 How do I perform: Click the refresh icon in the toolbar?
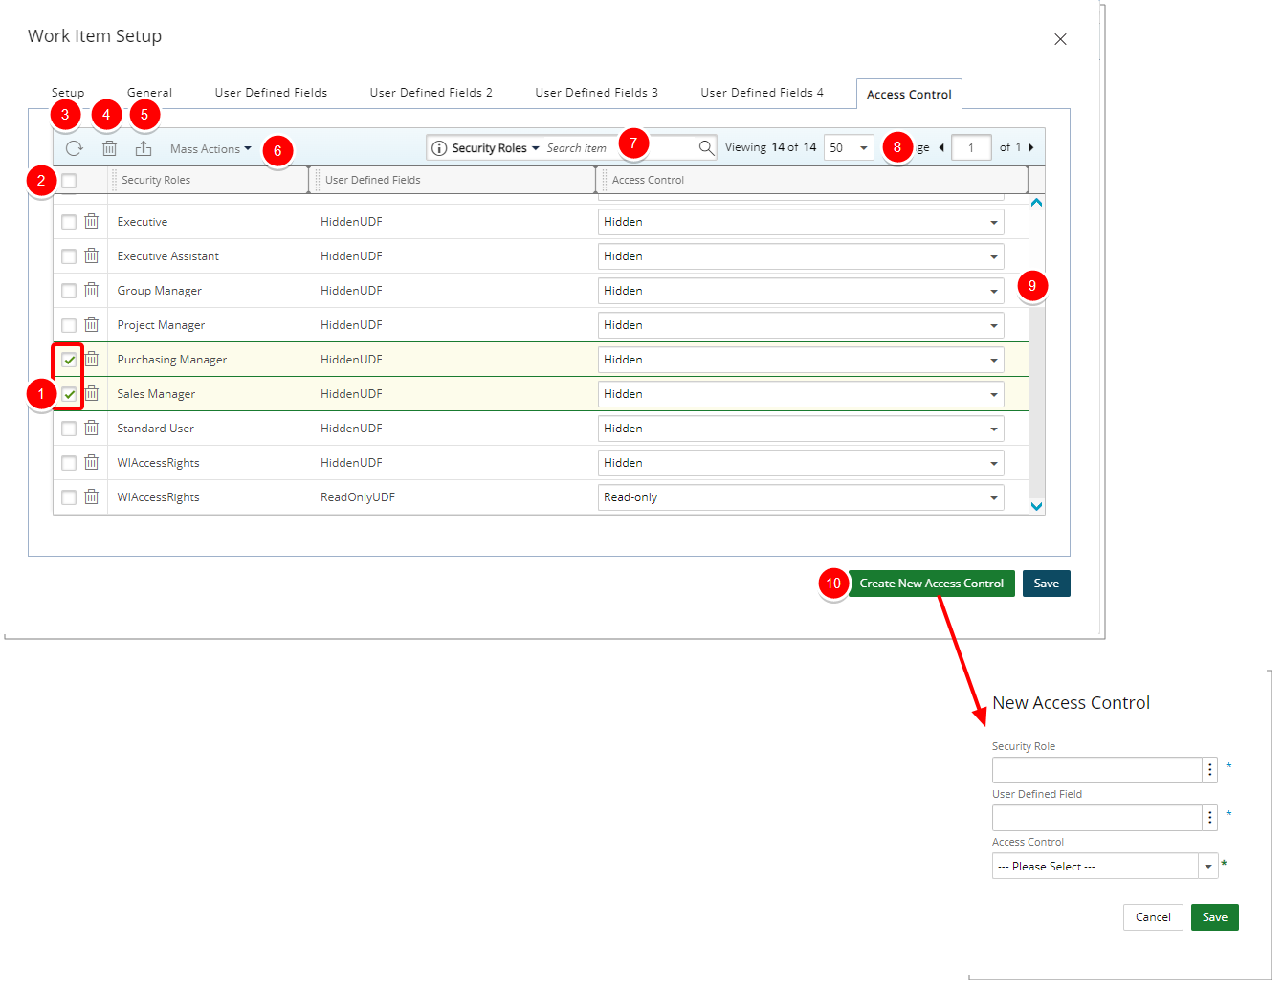[x=74, y=148]
